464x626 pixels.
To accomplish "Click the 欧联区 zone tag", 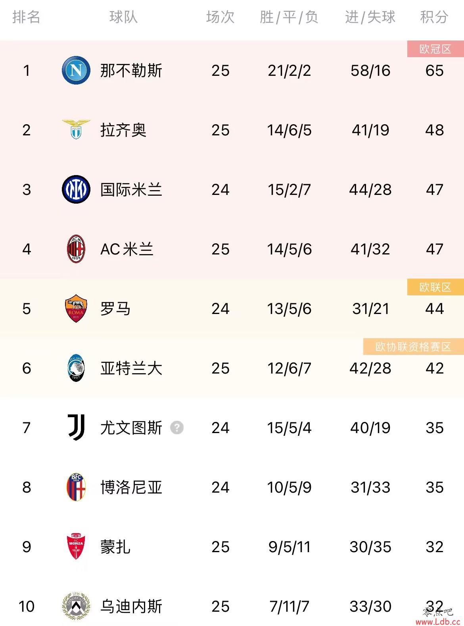I will [x=435, y=287].
